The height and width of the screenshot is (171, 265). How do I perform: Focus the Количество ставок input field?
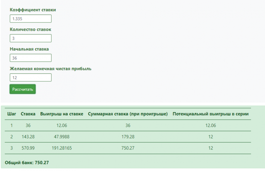coord(30,38)
